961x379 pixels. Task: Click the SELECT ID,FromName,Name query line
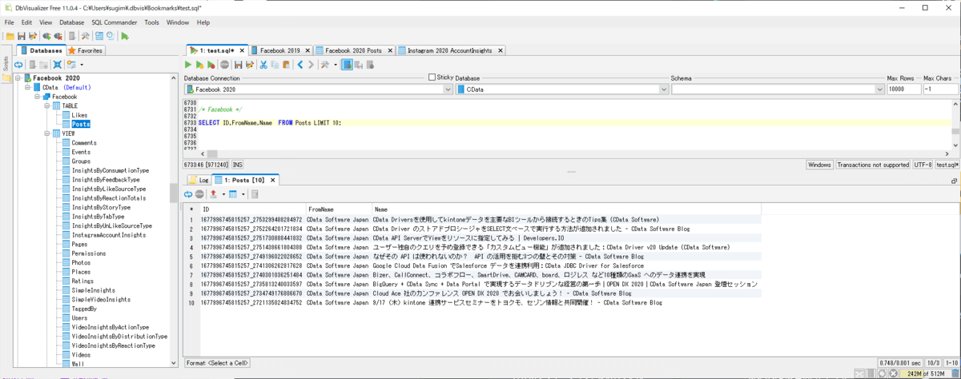point(269,122)
